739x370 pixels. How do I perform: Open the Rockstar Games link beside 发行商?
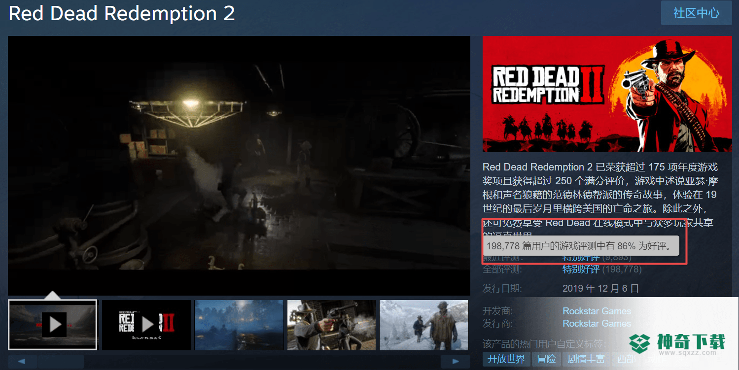tap(597, 324)
